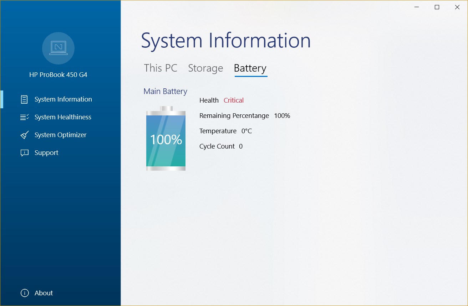This screenshot has width=468, height=306.
Task: Switch to the This PC tab
Action: coord(161,68)
